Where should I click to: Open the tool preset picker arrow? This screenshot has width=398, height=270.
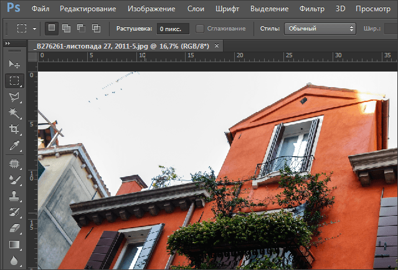pos(34,29)
